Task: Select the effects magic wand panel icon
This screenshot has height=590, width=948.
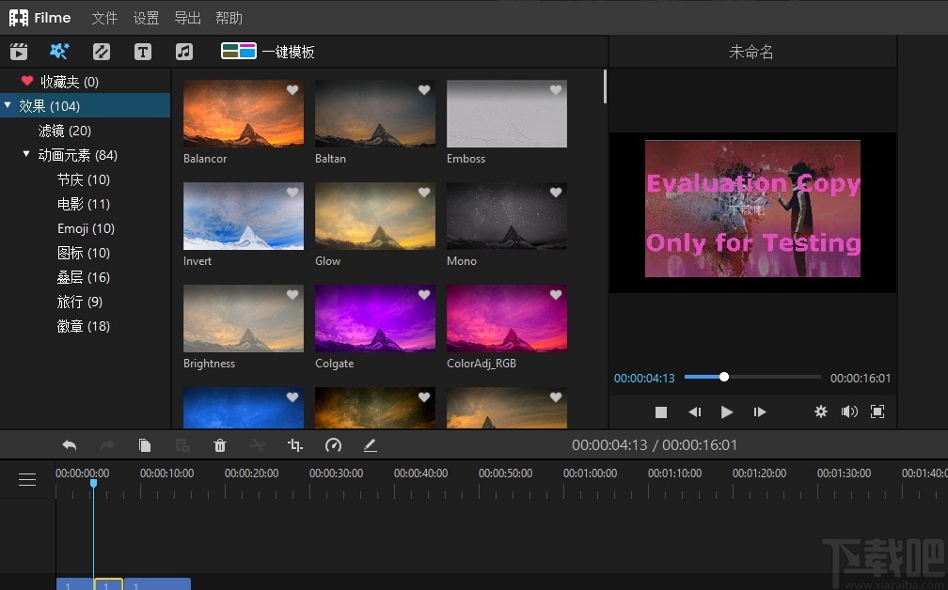Action: point(59,52)
